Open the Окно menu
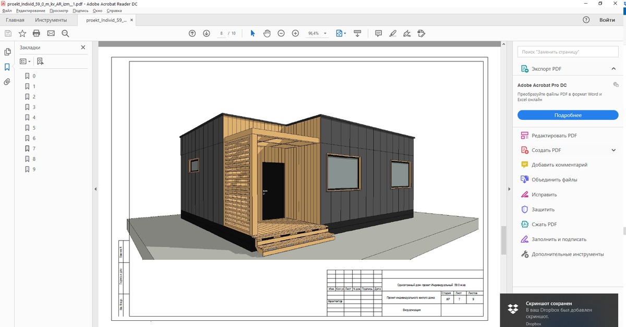Screen dimensions: 626x327 [x=98, y=10]
